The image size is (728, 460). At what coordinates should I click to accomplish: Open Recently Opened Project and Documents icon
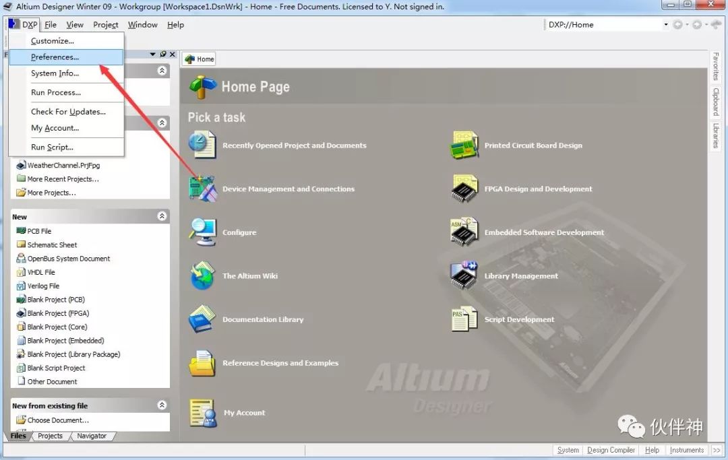point(202,145)
